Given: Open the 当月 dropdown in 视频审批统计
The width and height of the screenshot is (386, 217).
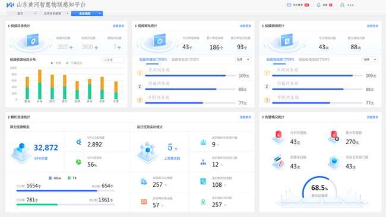Looking at the screenshot, I should click(243, 59).
